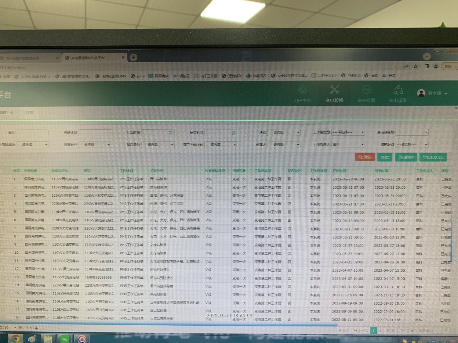Screen dimensions: 458x343
Task: Open the 状态 dropdown filter
Action: tap(284, 133)
